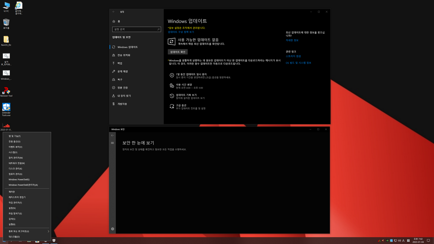Open 복구 in the Settings sidebar
This screenshot has width=434, height=244.
click(x=136, y=80)
